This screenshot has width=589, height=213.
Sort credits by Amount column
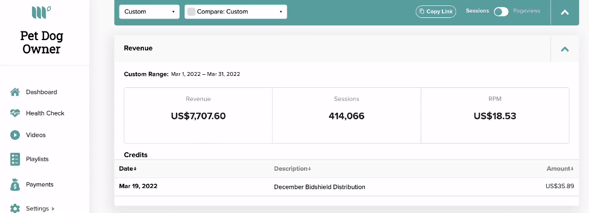[560, 169]
